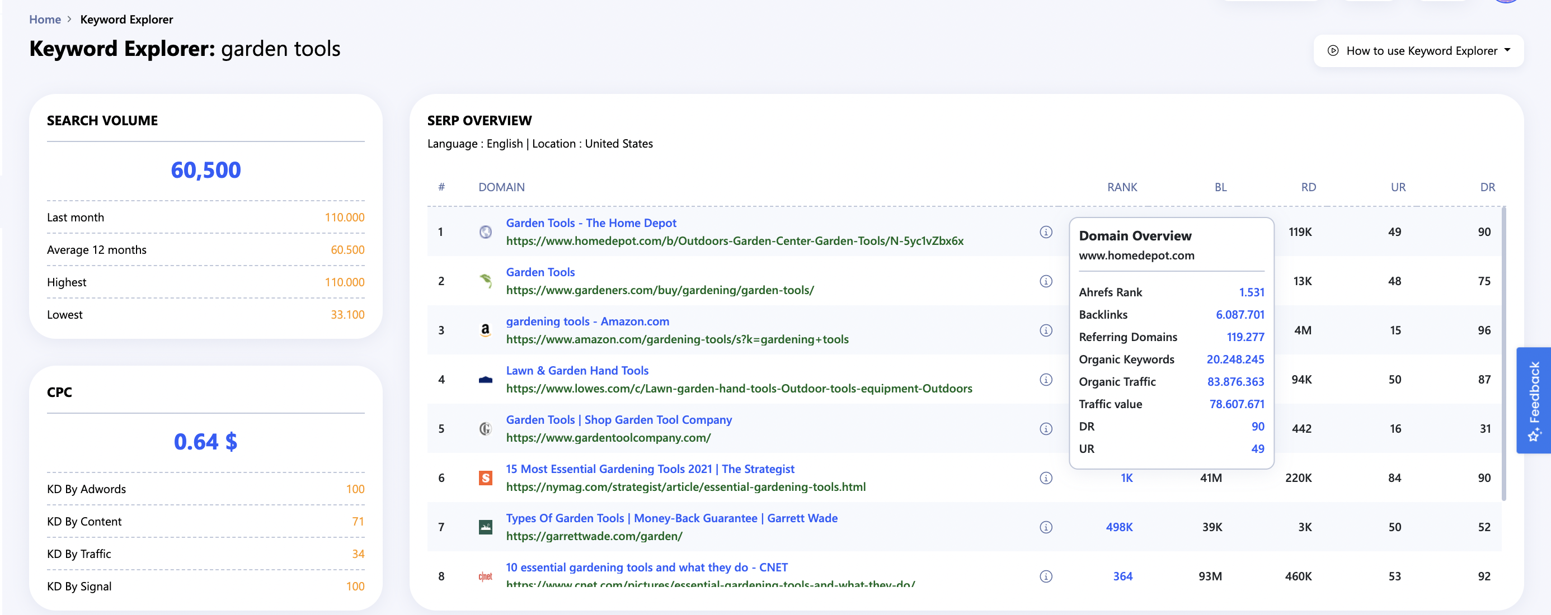This screenshot has width=1551, height=615.
Task: Click KD By Content value 71
Action: (358, 522)
